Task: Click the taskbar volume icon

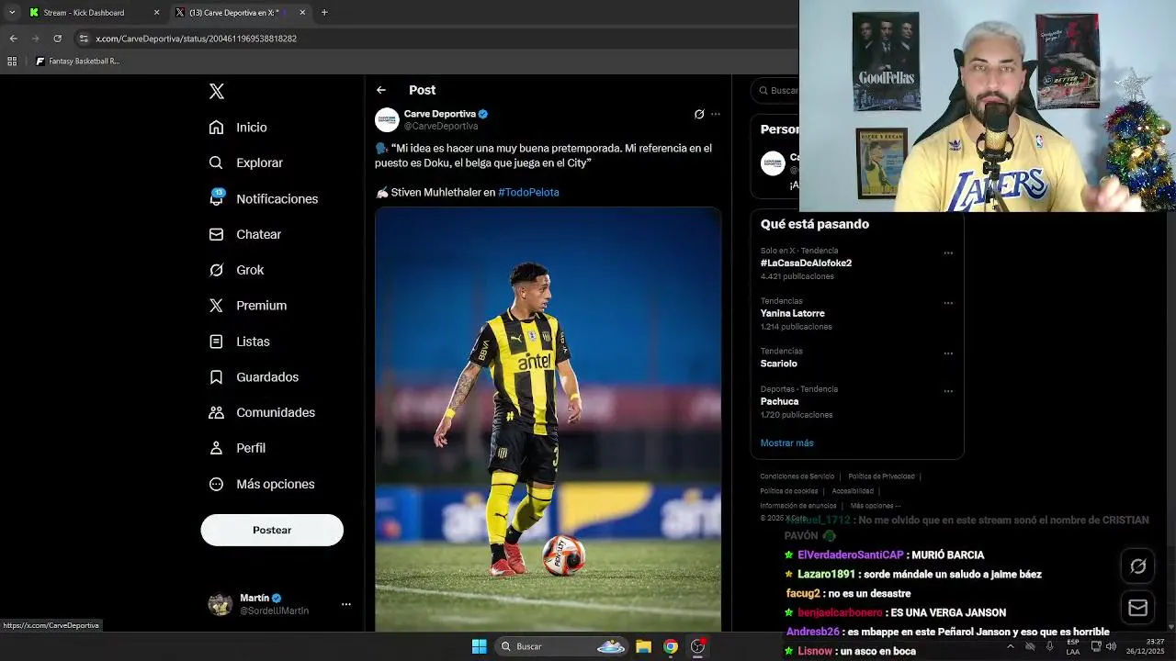Action: pyautogui.click(x=1111, y=646)
